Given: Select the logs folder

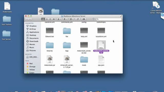Looking at the screenshot, I should [x=67, y=45].
